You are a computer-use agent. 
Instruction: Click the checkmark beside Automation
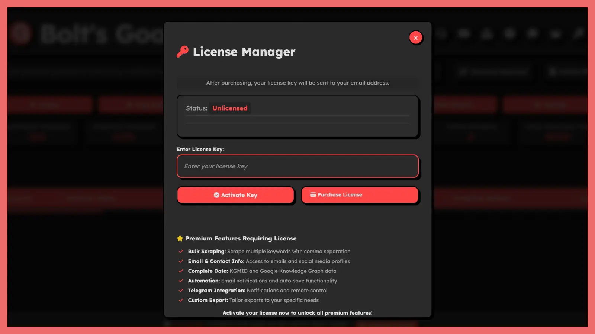pyautogui.click(x=181, y=281)
